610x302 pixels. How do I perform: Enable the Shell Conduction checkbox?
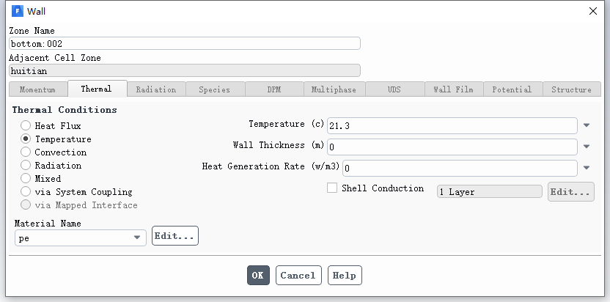pyautogui.click(x=332, y=188)
